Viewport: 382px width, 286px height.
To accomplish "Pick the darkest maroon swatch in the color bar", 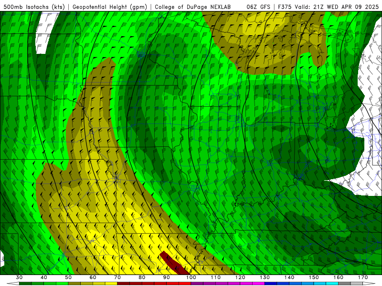I will [124, 284].
